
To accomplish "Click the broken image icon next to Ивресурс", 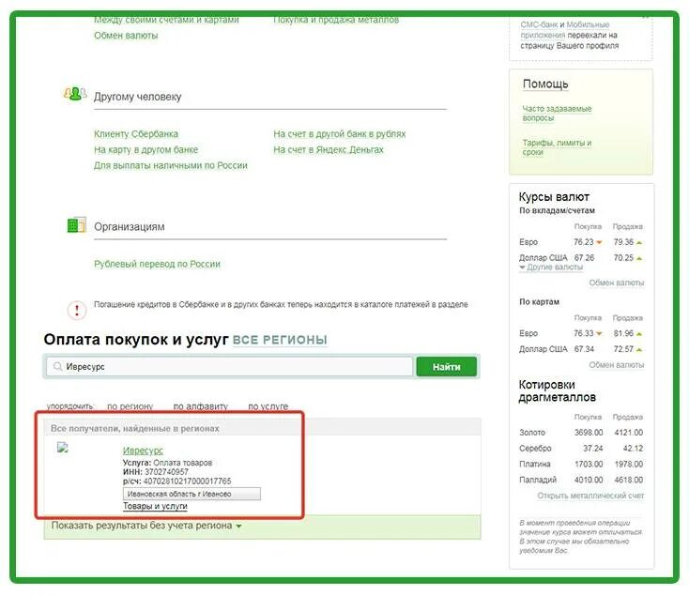I will [63, 448].
